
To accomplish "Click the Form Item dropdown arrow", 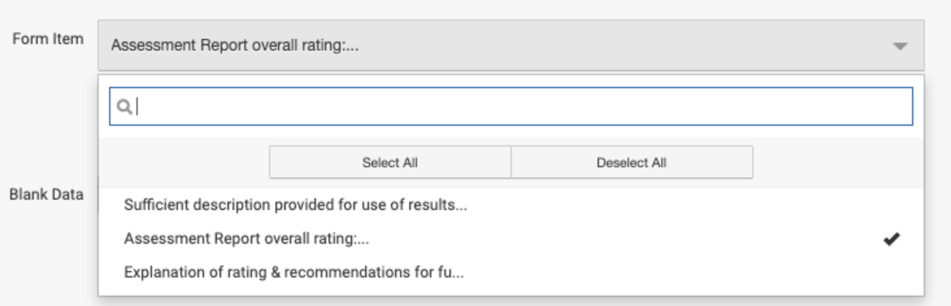I will pyautogui.click(x=900, y=46).
